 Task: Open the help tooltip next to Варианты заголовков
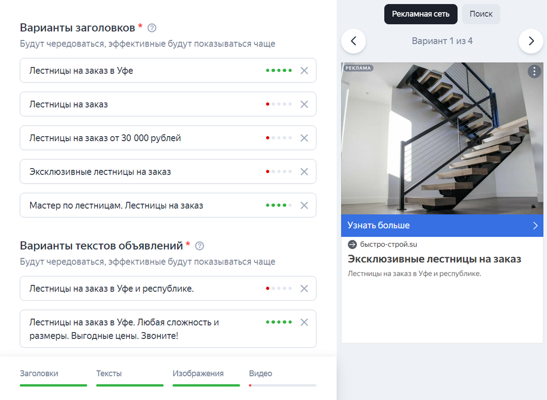click(152, 28)
